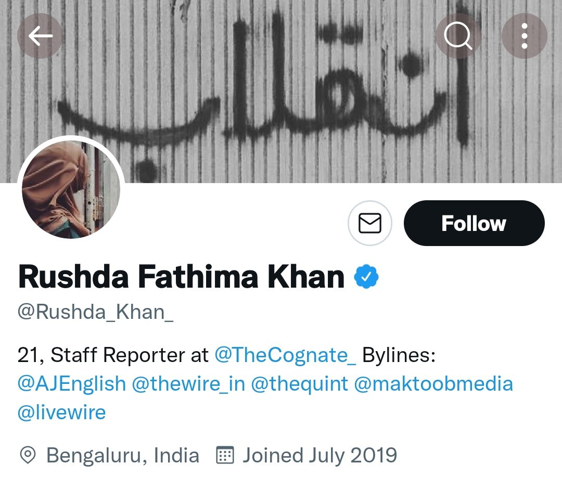
Task: Send a direct message via envelope icon
Action: 370,223
